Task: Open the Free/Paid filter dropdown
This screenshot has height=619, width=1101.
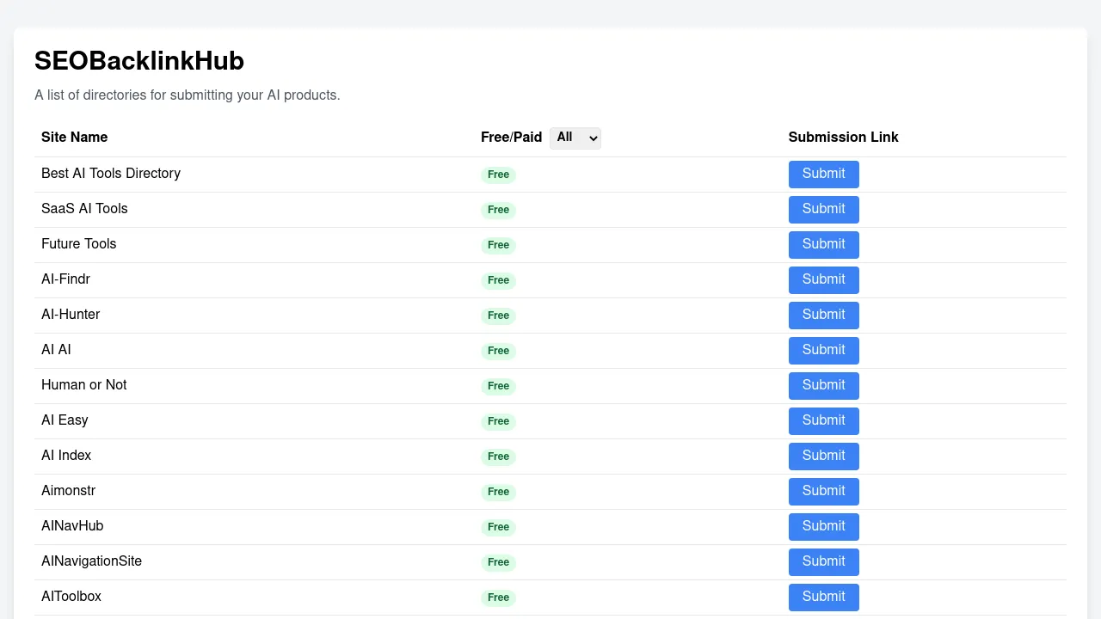Action: click(x=575, y=138)
